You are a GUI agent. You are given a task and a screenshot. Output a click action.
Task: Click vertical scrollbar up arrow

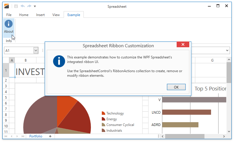click(229, 60)
